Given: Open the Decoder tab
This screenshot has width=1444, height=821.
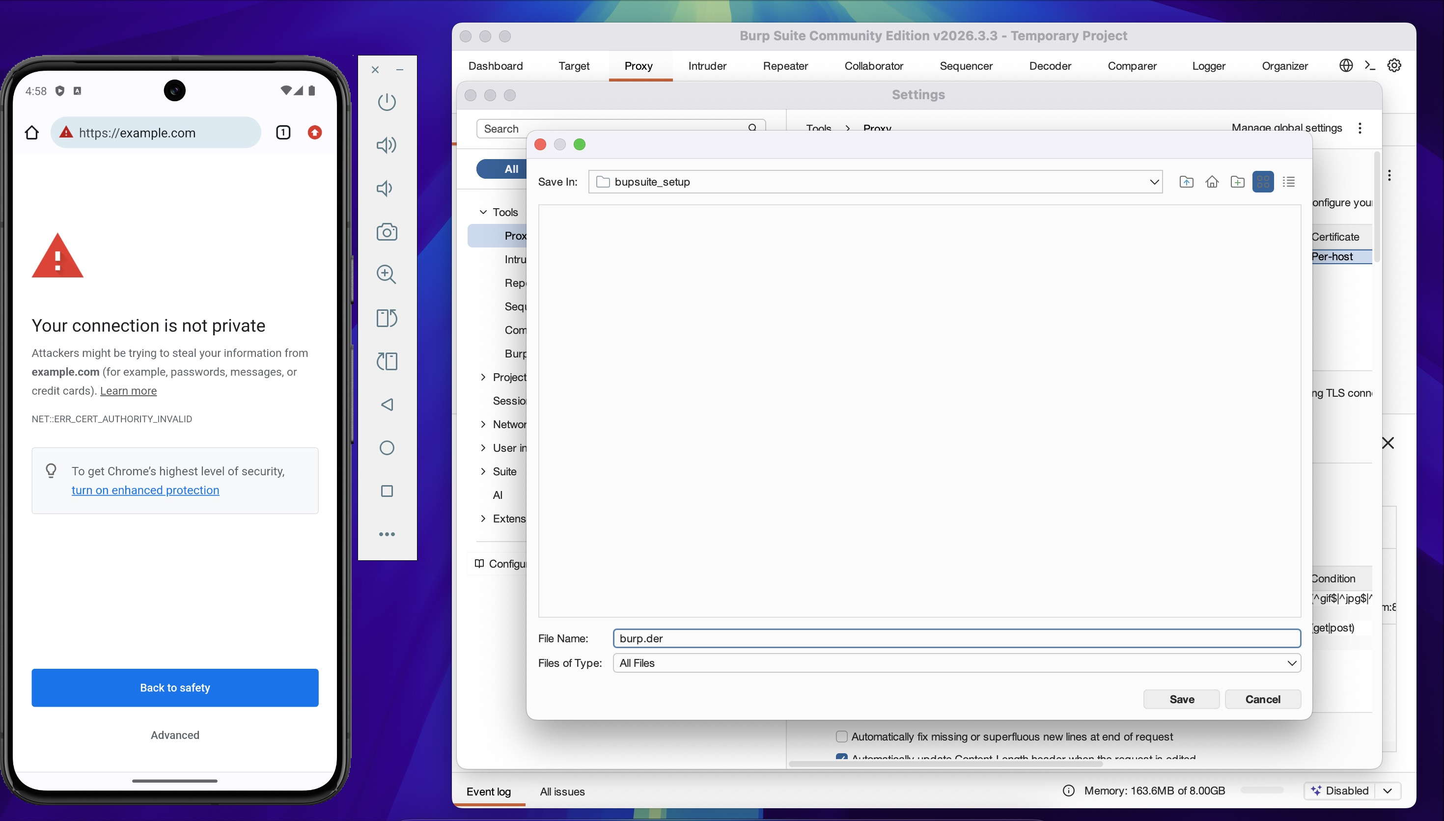Looking at the screenshot, I should coord(1050,66).
